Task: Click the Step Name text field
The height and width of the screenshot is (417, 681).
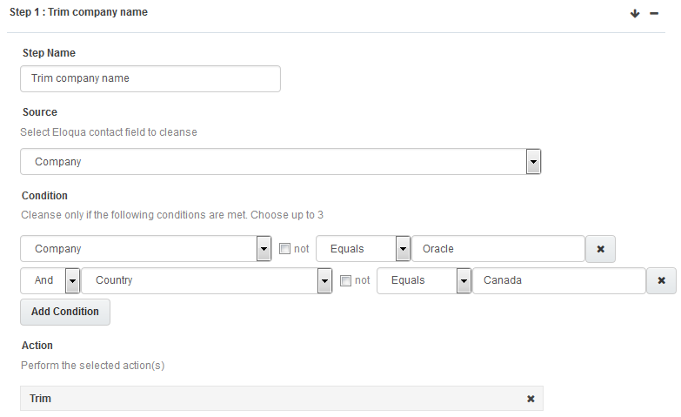Action: (x=150, y=78)
